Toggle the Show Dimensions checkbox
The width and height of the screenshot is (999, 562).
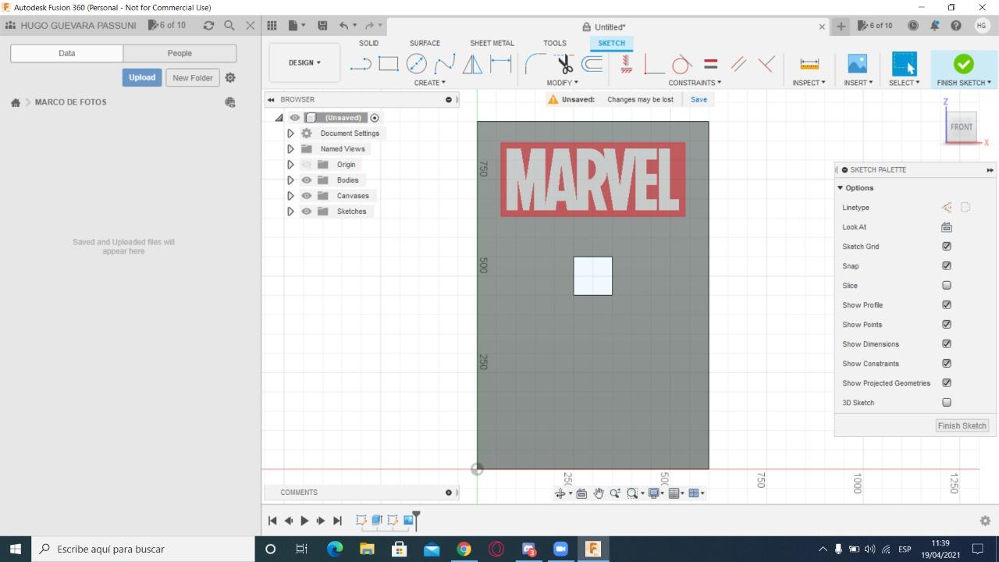click(x=947, y=343)
